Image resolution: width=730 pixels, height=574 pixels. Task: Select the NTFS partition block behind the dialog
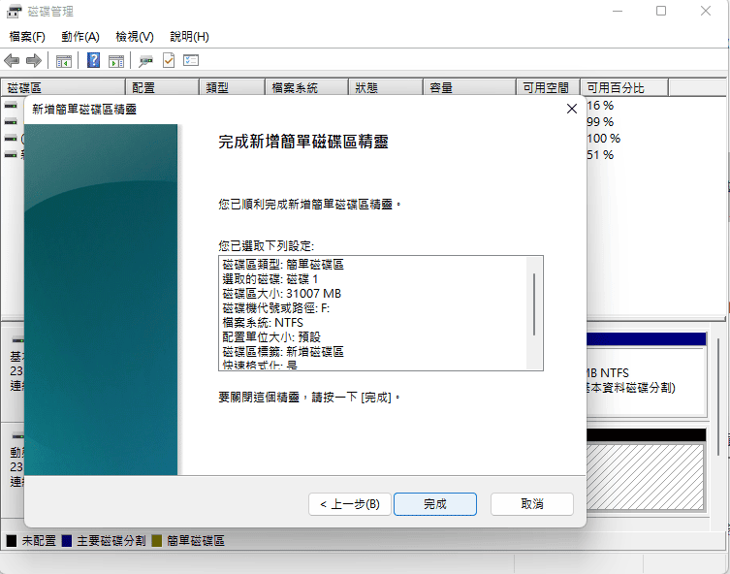(647, 375)
